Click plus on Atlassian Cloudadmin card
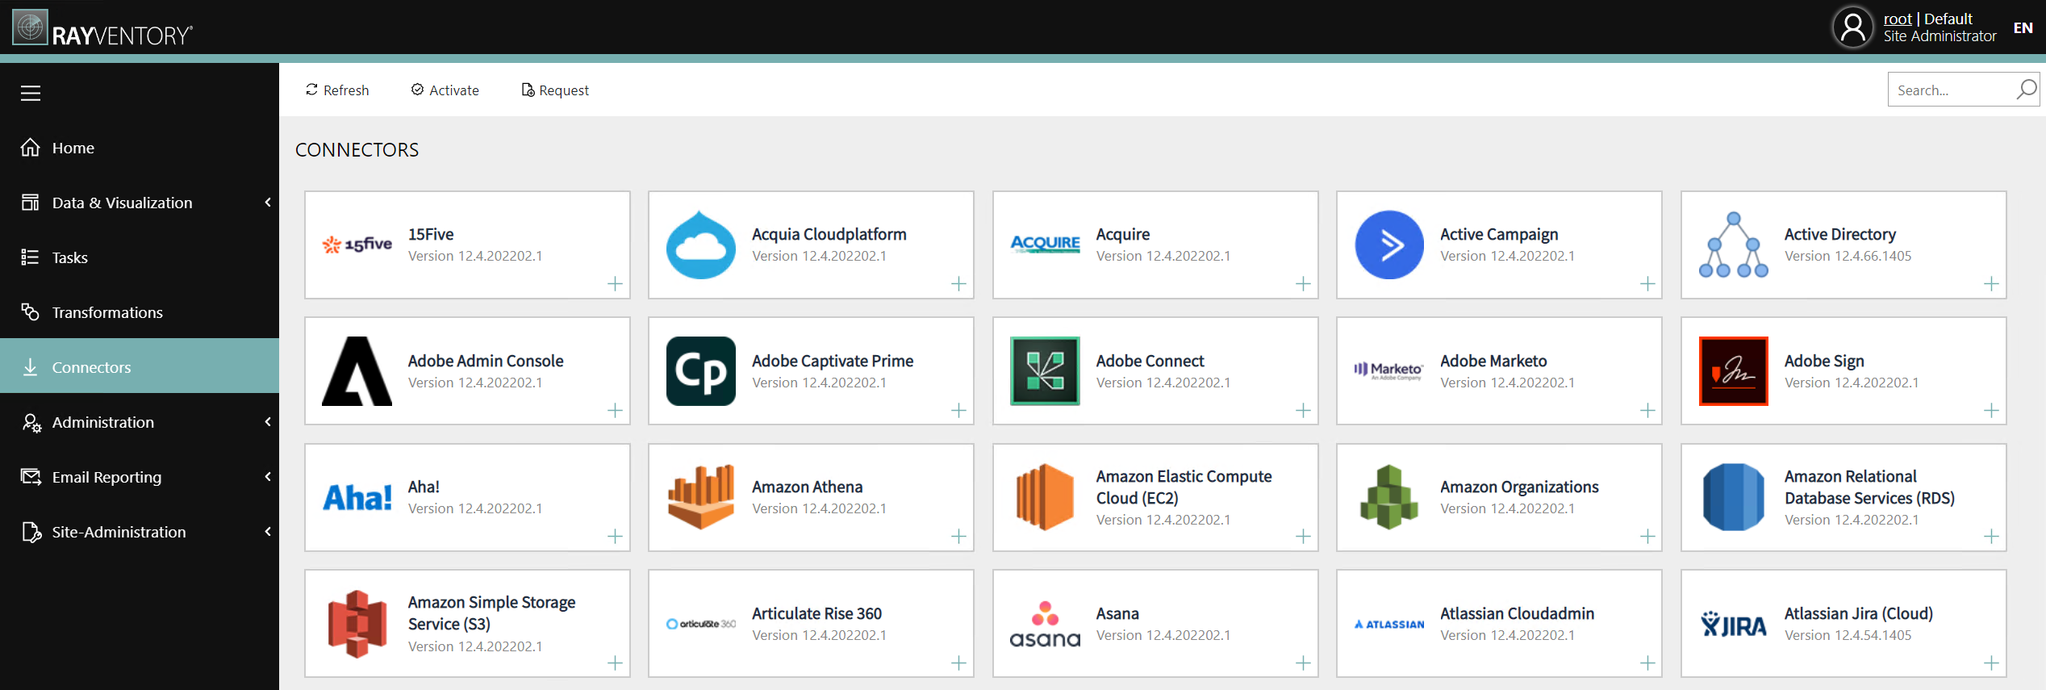 1647,663
